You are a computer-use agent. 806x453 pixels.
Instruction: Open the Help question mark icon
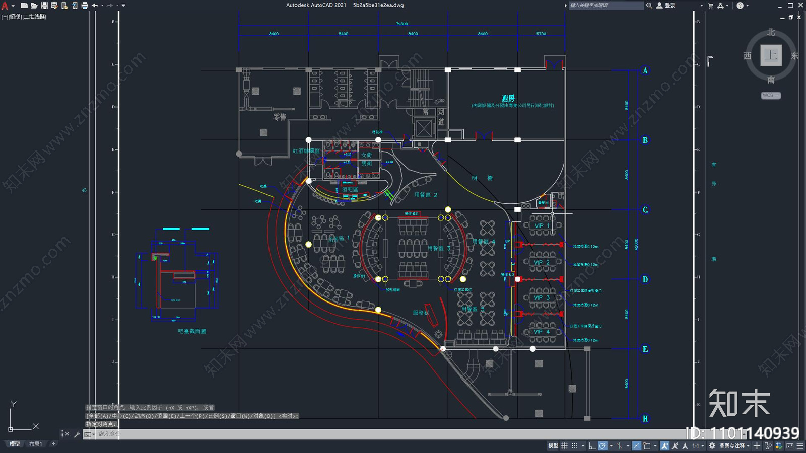(x=740, y=5)
